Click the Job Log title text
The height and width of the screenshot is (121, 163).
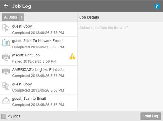(x=22, y=6)
